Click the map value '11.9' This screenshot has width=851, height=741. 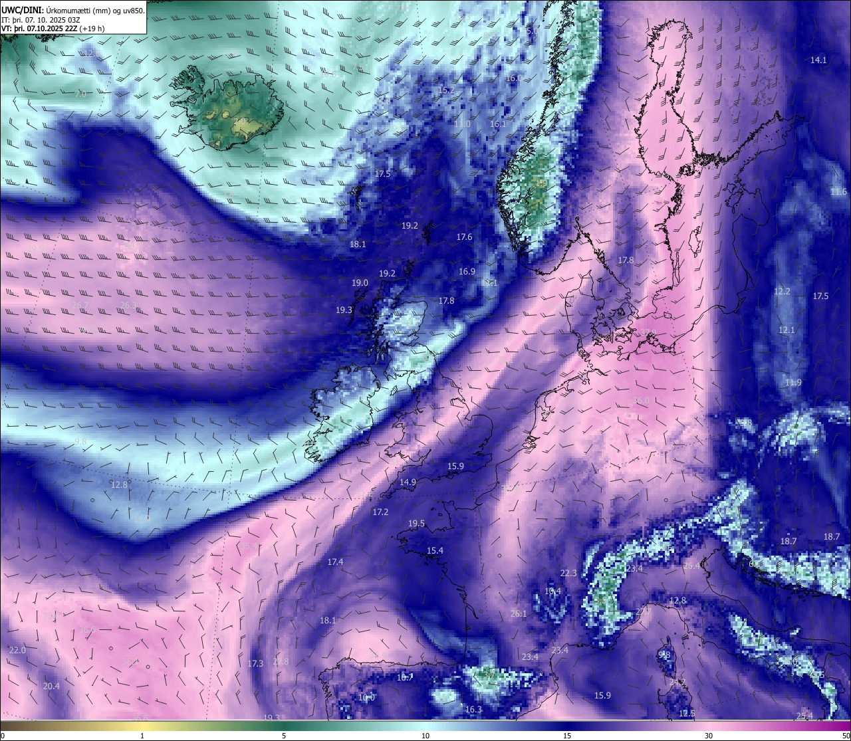[x=793, y=382]
